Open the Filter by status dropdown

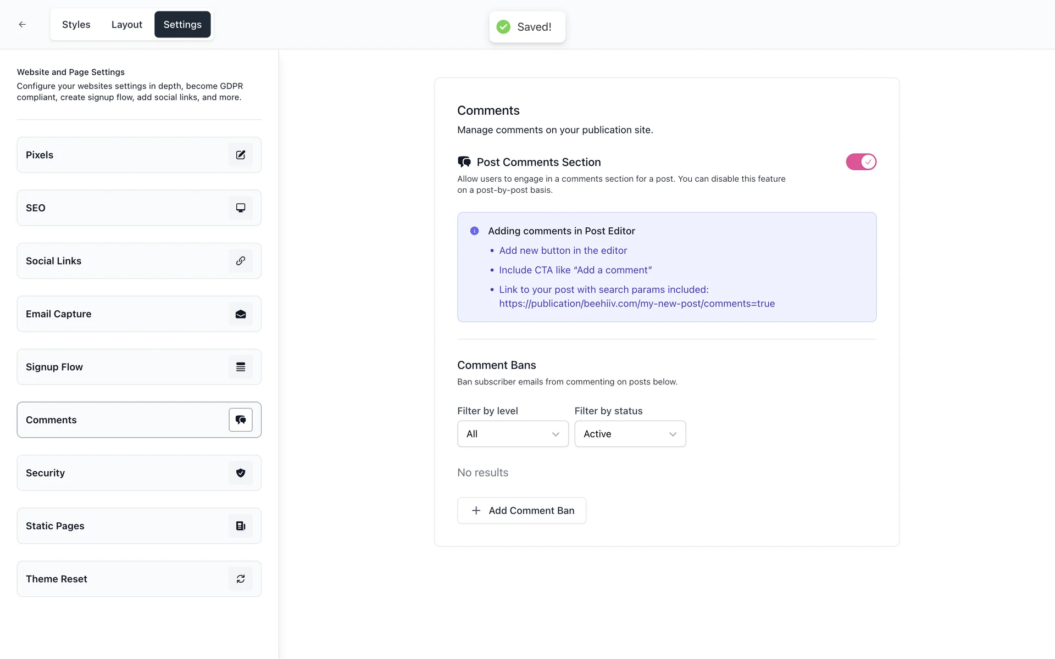point(630,434)
